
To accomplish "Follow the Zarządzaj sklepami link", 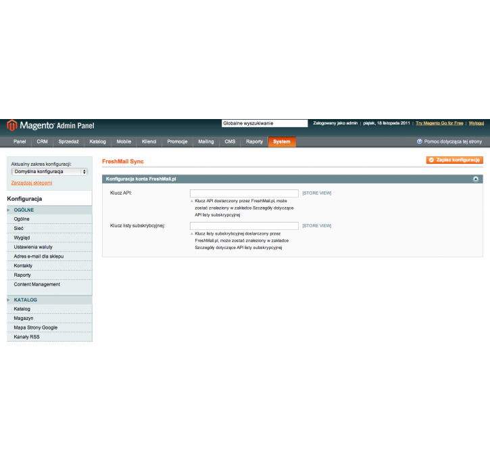I will 32,183.
